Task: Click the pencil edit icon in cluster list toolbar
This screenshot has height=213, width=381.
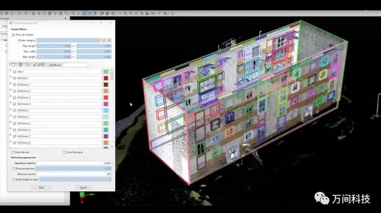Action: (35, 64)
